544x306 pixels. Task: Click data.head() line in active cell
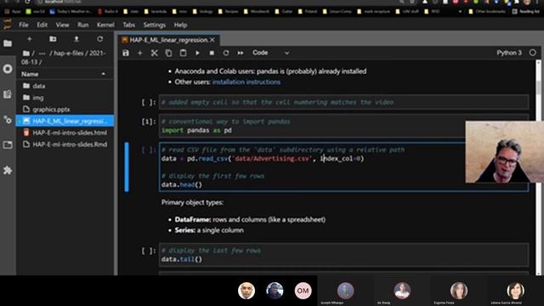(181, 184)
